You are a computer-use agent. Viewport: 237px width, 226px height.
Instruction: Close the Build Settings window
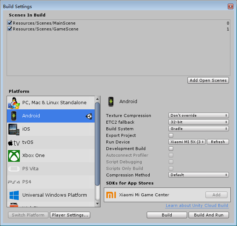tap(230, 6)
